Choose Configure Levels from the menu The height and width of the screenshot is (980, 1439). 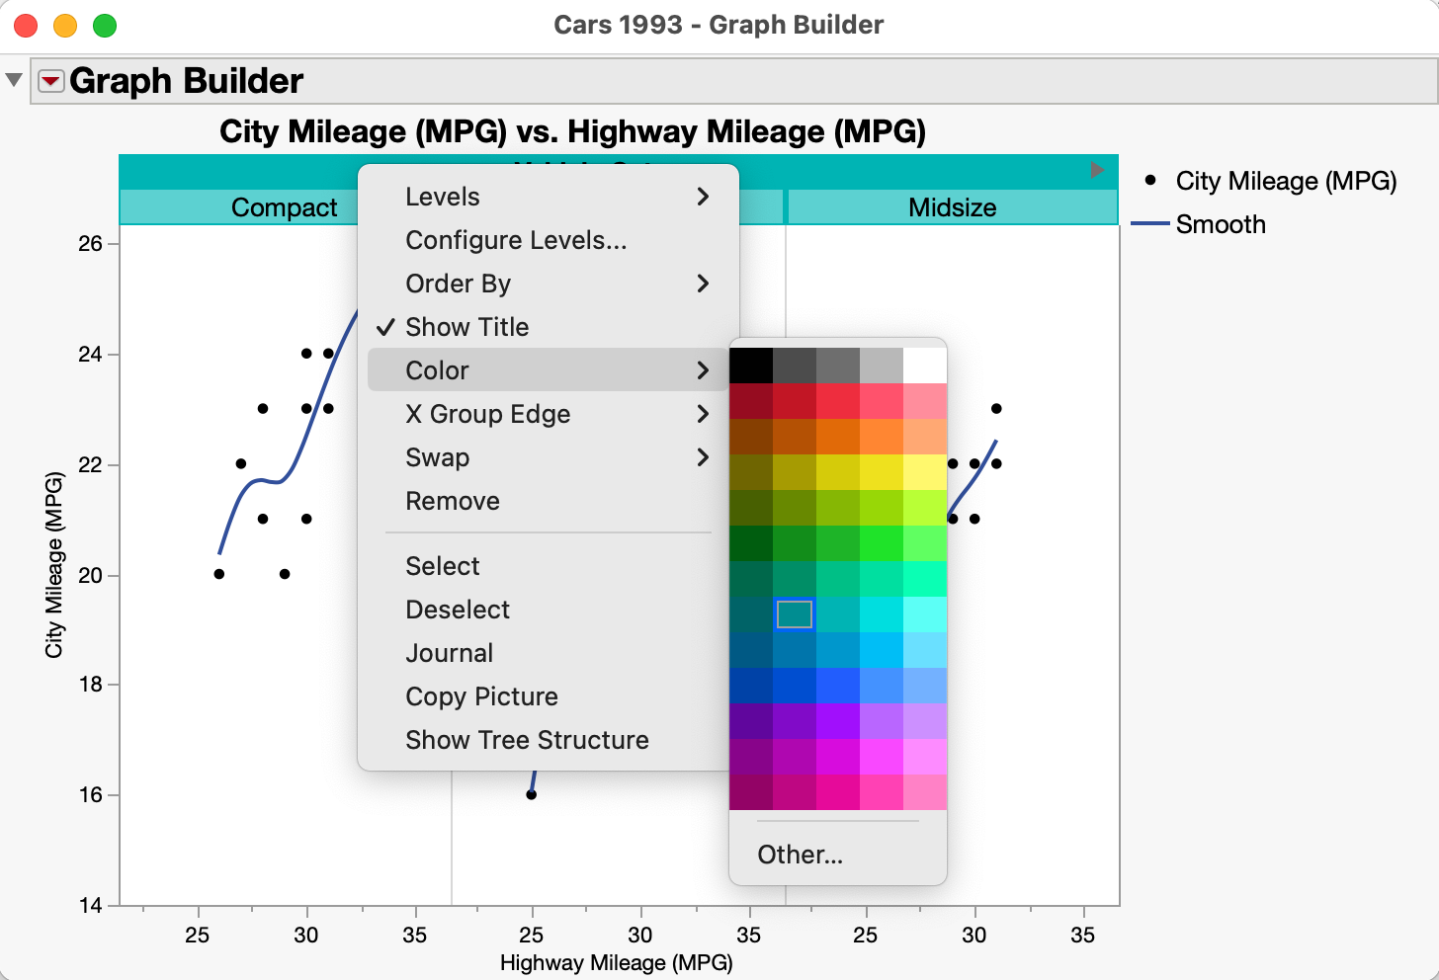click(x=515, y=240)
